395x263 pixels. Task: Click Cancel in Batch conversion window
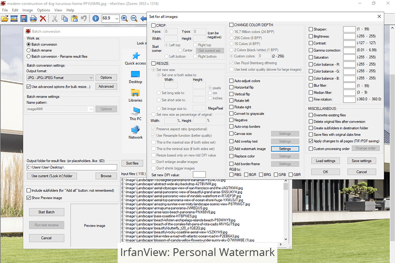point(46,238)
